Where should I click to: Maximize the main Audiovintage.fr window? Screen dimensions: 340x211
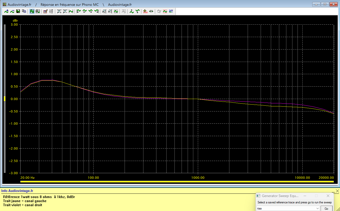click(x=324, y=4)
